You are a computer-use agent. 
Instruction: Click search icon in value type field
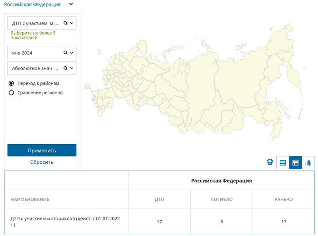click(x=65, y=68)
